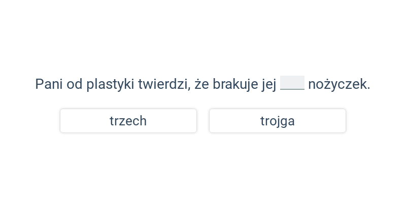The image size is (406, 203).
Task: Click the blank gap in the sentence
Action: (292, 83)
